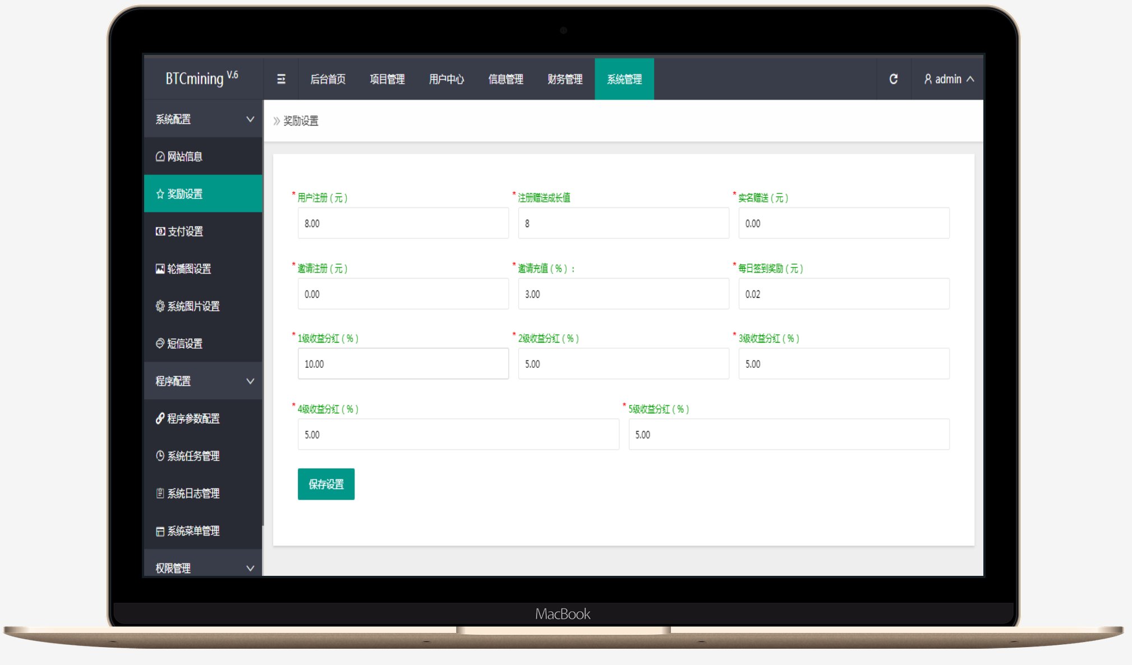Click the gear icon beside 系统图片设置
The height and width of the screenshot is (665, 1132).
(160, 306)
